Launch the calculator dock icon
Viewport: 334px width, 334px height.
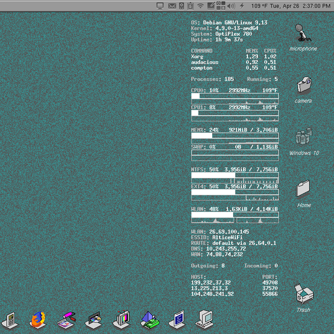click(10, 320)
